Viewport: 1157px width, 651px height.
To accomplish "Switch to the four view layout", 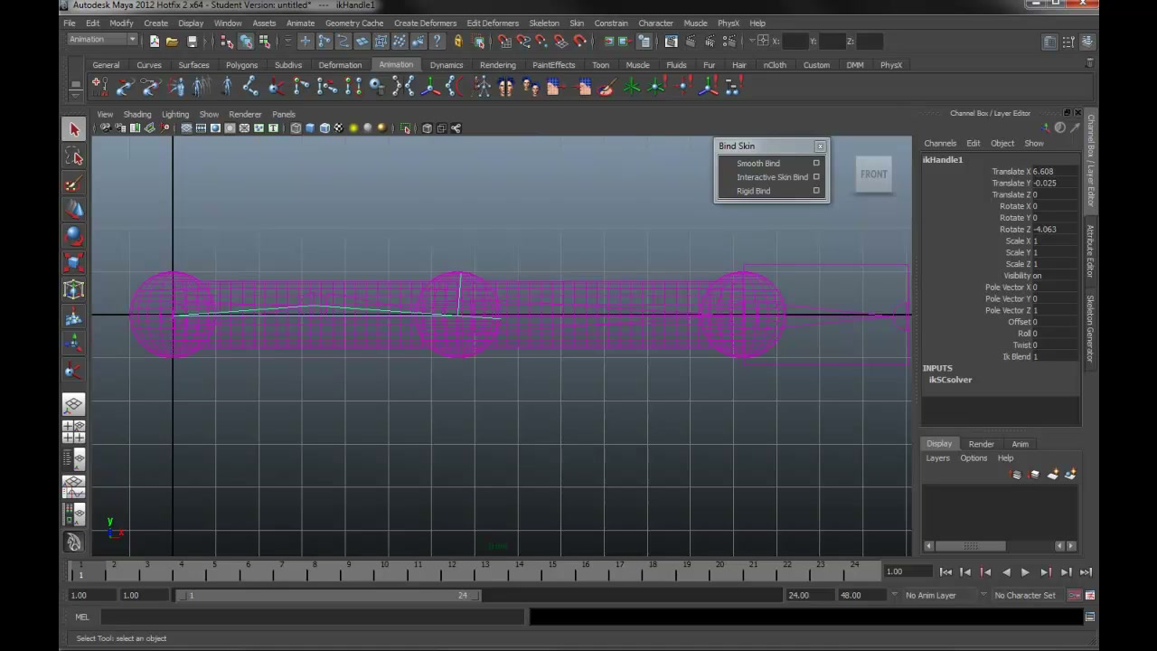I will point(74,431).
